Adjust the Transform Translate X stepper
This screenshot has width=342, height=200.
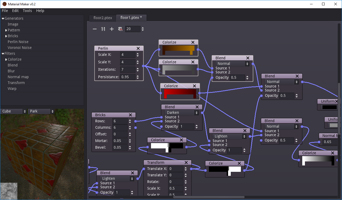[x=186, y=169]
